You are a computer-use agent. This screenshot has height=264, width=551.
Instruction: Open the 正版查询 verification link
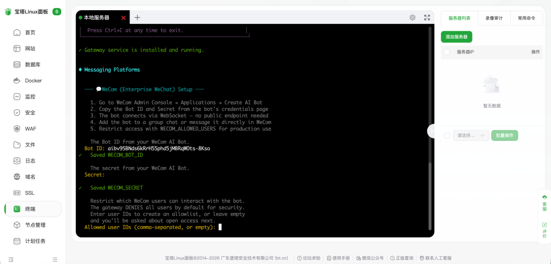pos(402,258)
